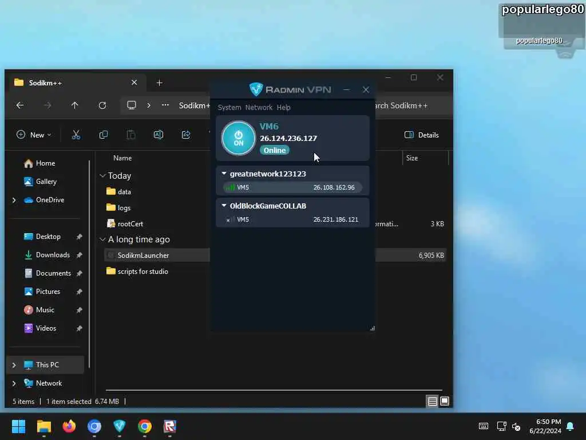Sort by the Name column header
This screenshot has height=440, width=586.
[122, 158]
